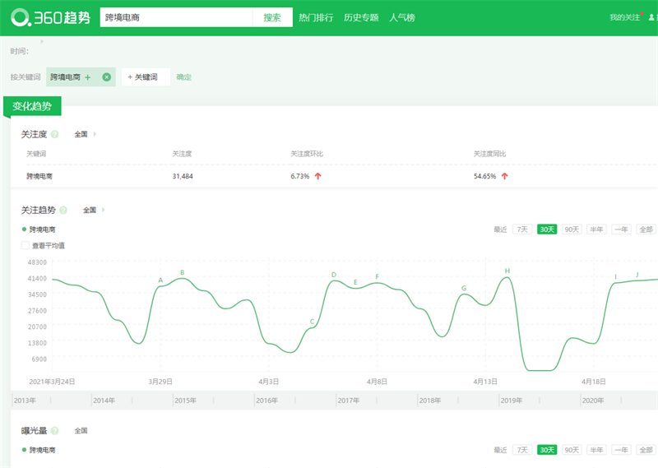Select 半年 range for 关注趋势
The width and height of the screenshot is (658, 468).
596,229
